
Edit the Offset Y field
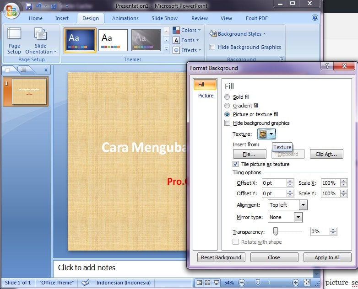point(274,193)
